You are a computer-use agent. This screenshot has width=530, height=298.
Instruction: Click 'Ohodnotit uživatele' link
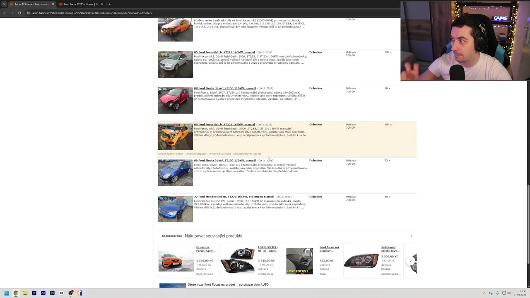pos(220,154)
